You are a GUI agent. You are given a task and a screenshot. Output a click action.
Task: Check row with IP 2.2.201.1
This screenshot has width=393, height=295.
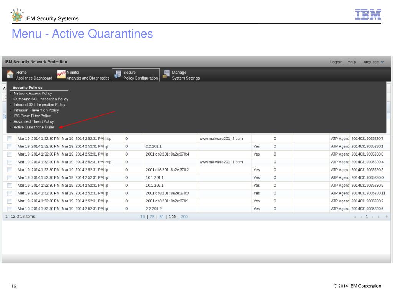[10, 146]
